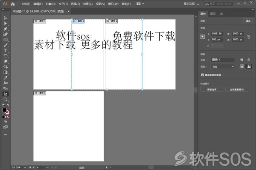Switch to the solid Color mode

(x=3, y=117)
